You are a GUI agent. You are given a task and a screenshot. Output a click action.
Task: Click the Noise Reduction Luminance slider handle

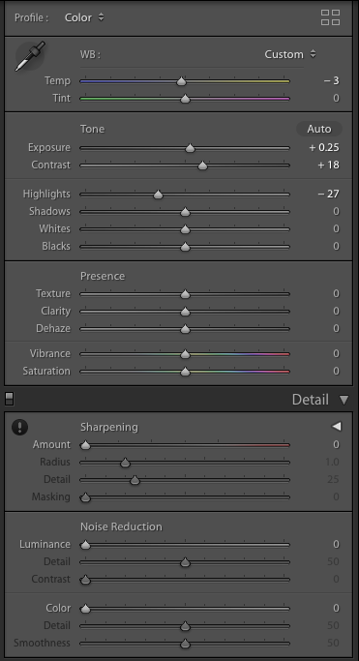point(85,545)
